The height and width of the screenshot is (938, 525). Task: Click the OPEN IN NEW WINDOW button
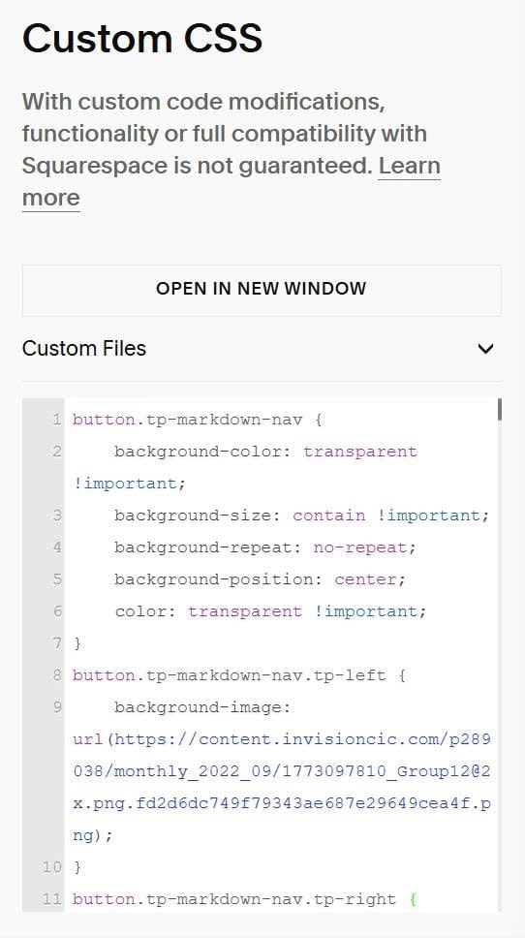coord(262,290)
